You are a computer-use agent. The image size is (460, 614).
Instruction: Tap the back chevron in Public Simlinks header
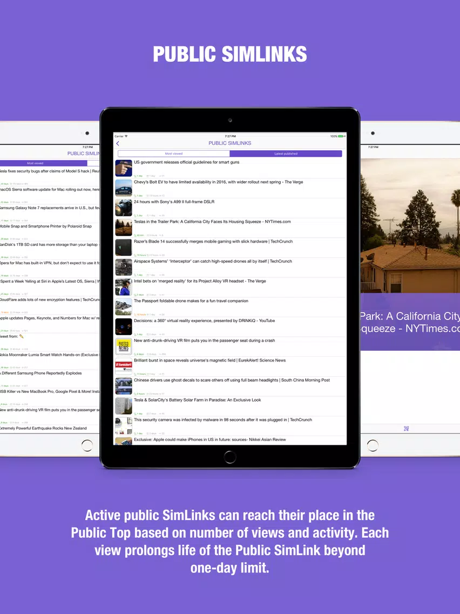(x=118, y=144)
